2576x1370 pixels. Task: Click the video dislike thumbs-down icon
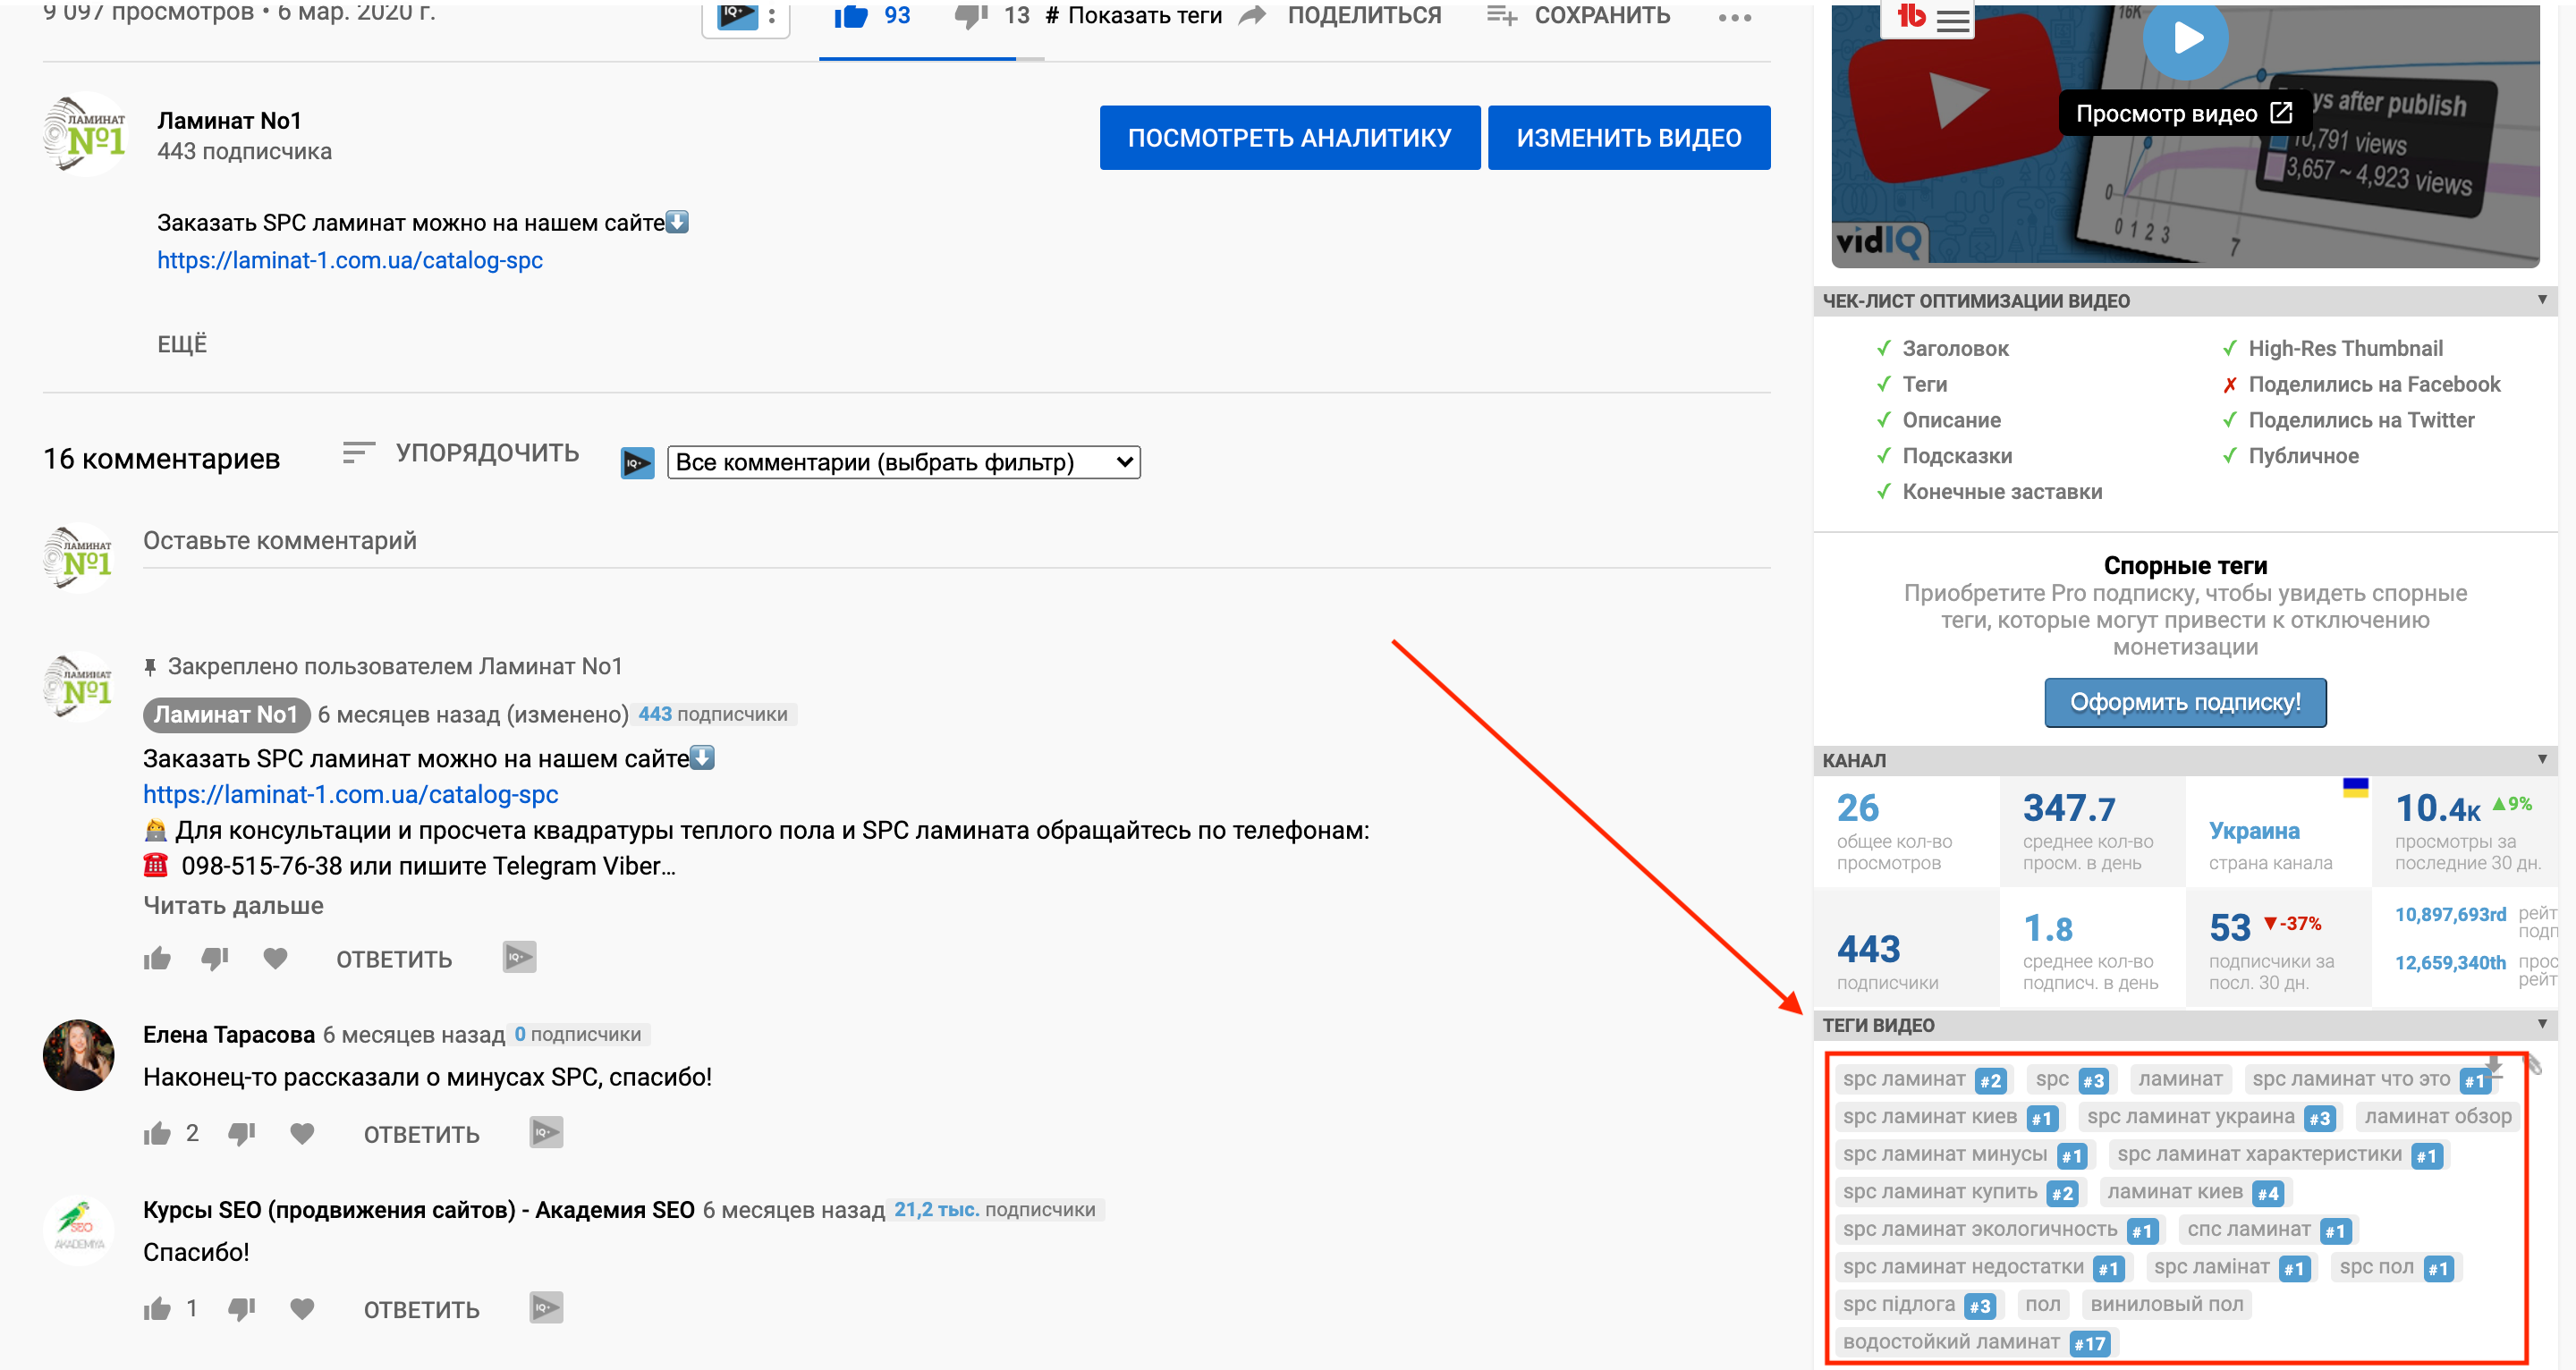(970, 16)
